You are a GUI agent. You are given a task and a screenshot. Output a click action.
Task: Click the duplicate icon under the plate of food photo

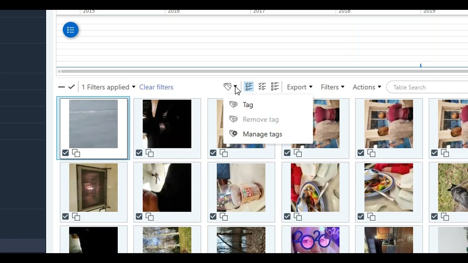click(x=371, y=217)
